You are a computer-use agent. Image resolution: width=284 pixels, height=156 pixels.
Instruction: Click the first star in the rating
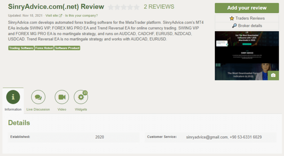[x=111, y=7]
